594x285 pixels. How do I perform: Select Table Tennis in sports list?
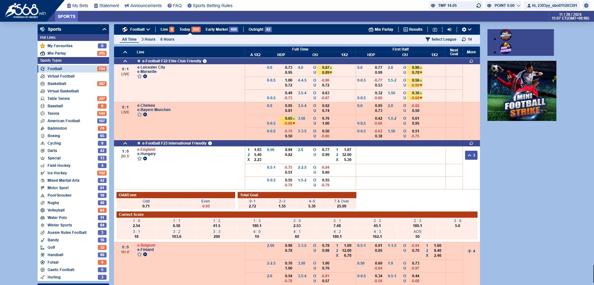[x=73, y=99]
